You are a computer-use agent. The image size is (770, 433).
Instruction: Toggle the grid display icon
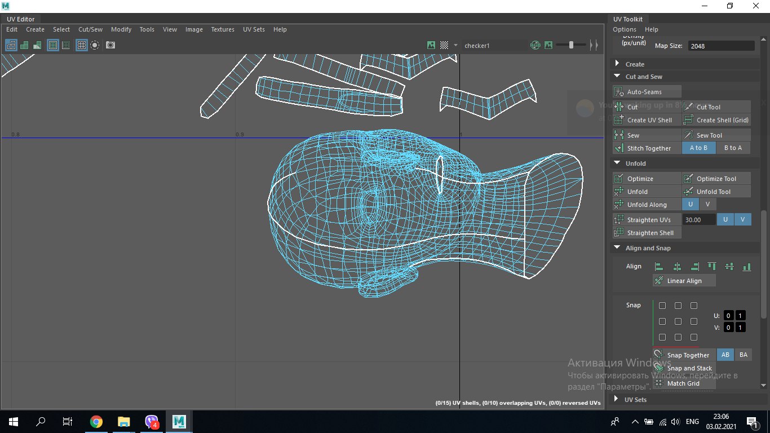tap(82, 45)
